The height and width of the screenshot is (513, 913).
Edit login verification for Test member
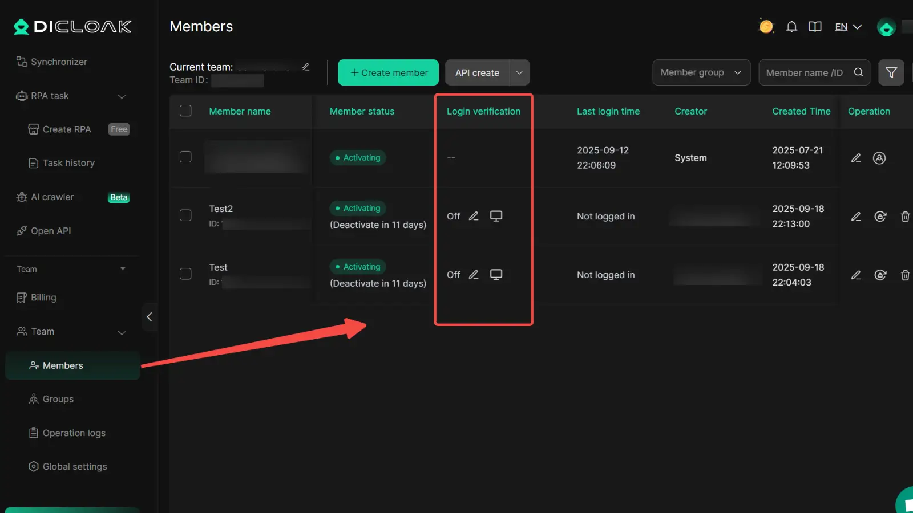[474, 275]
